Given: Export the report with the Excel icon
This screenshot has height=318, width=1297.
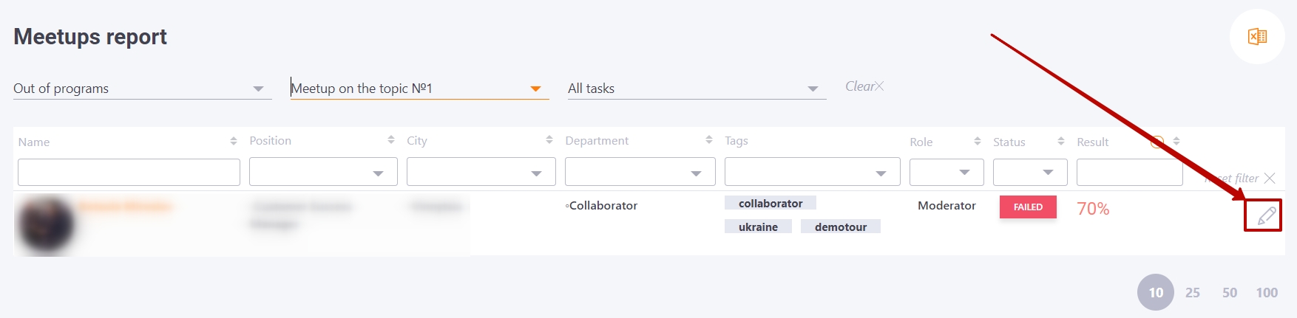Looking at the screenshot, I should (x=1257, y=36).
